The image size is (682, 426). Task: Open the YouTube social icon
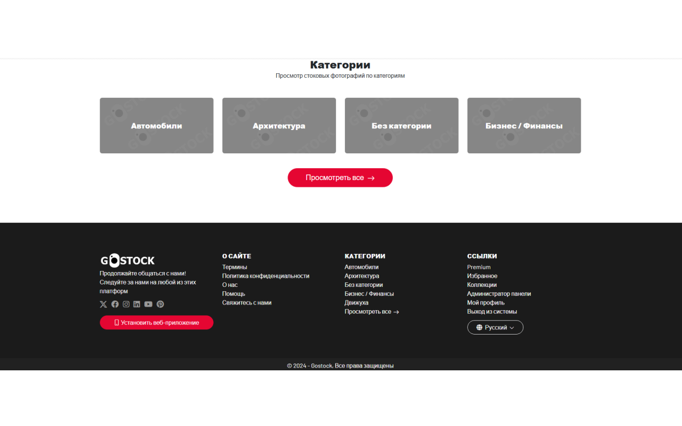[148, 304]
